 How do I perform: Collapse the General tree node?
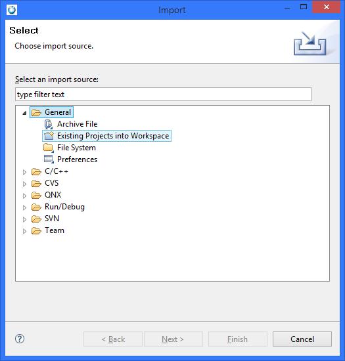tap(24, 113)
